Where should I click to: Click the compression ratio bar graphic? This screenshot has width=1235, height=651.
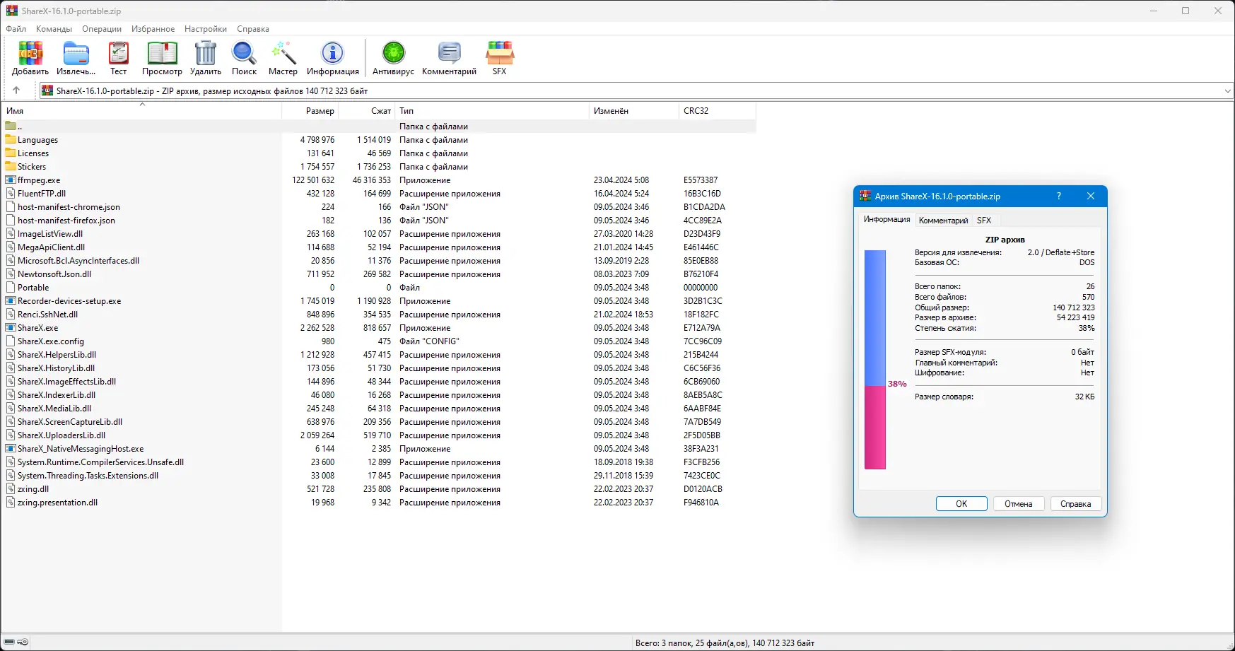click(x=875, y=360)
